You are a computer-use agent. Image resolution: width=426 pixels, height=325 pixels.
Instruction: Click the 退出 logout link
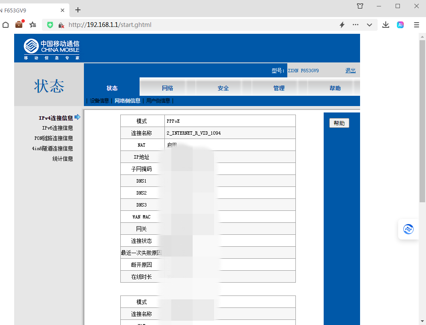click(x=350, y=71)
